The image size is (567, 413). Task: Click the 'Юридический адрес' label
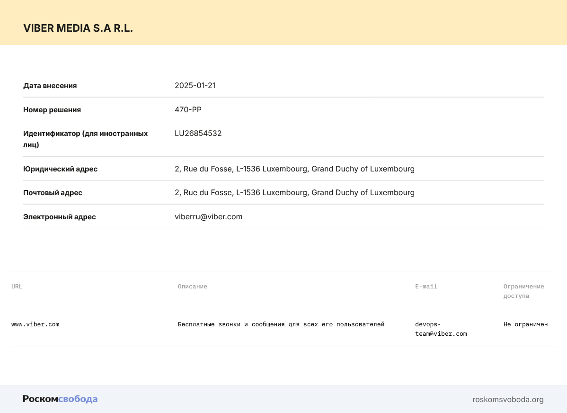coord(61,169)
